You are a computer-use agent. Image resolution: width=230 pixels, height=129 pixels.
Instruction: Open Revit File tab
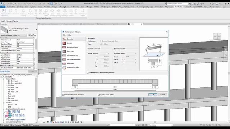(x=3, y=7)
